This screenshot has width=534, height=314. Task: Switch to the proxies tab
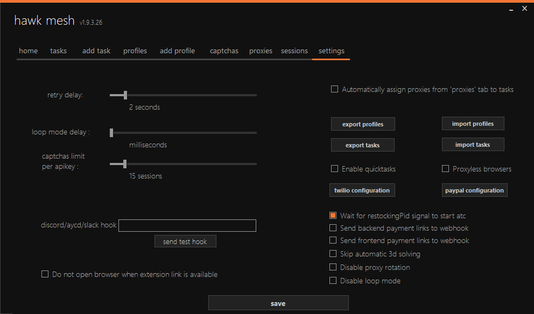261,51
